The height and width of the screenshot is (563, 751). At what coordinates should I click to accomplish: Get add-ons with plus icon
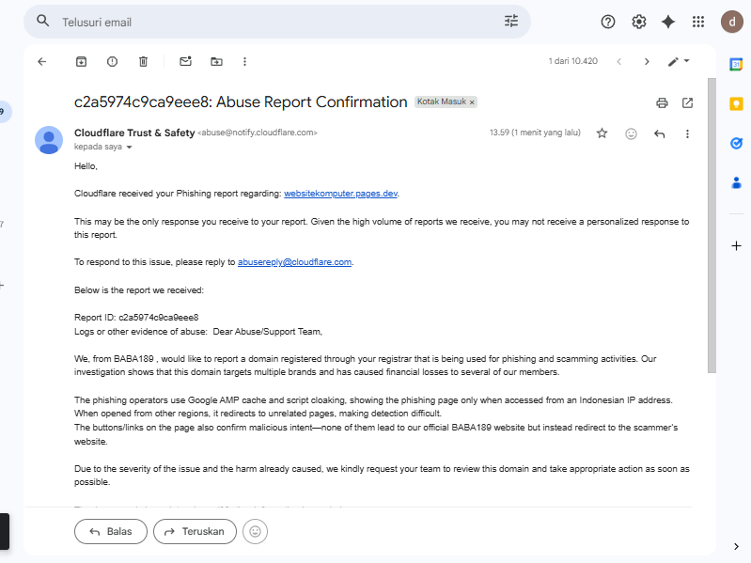pyautogui.click(x=736, y=246)
